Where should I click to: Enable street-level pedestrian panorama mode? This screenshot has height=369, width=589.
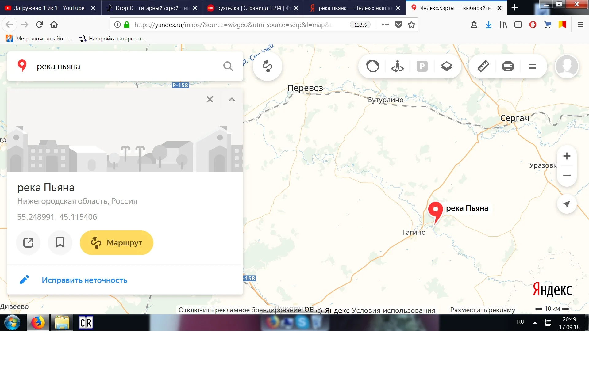point(397,66)
